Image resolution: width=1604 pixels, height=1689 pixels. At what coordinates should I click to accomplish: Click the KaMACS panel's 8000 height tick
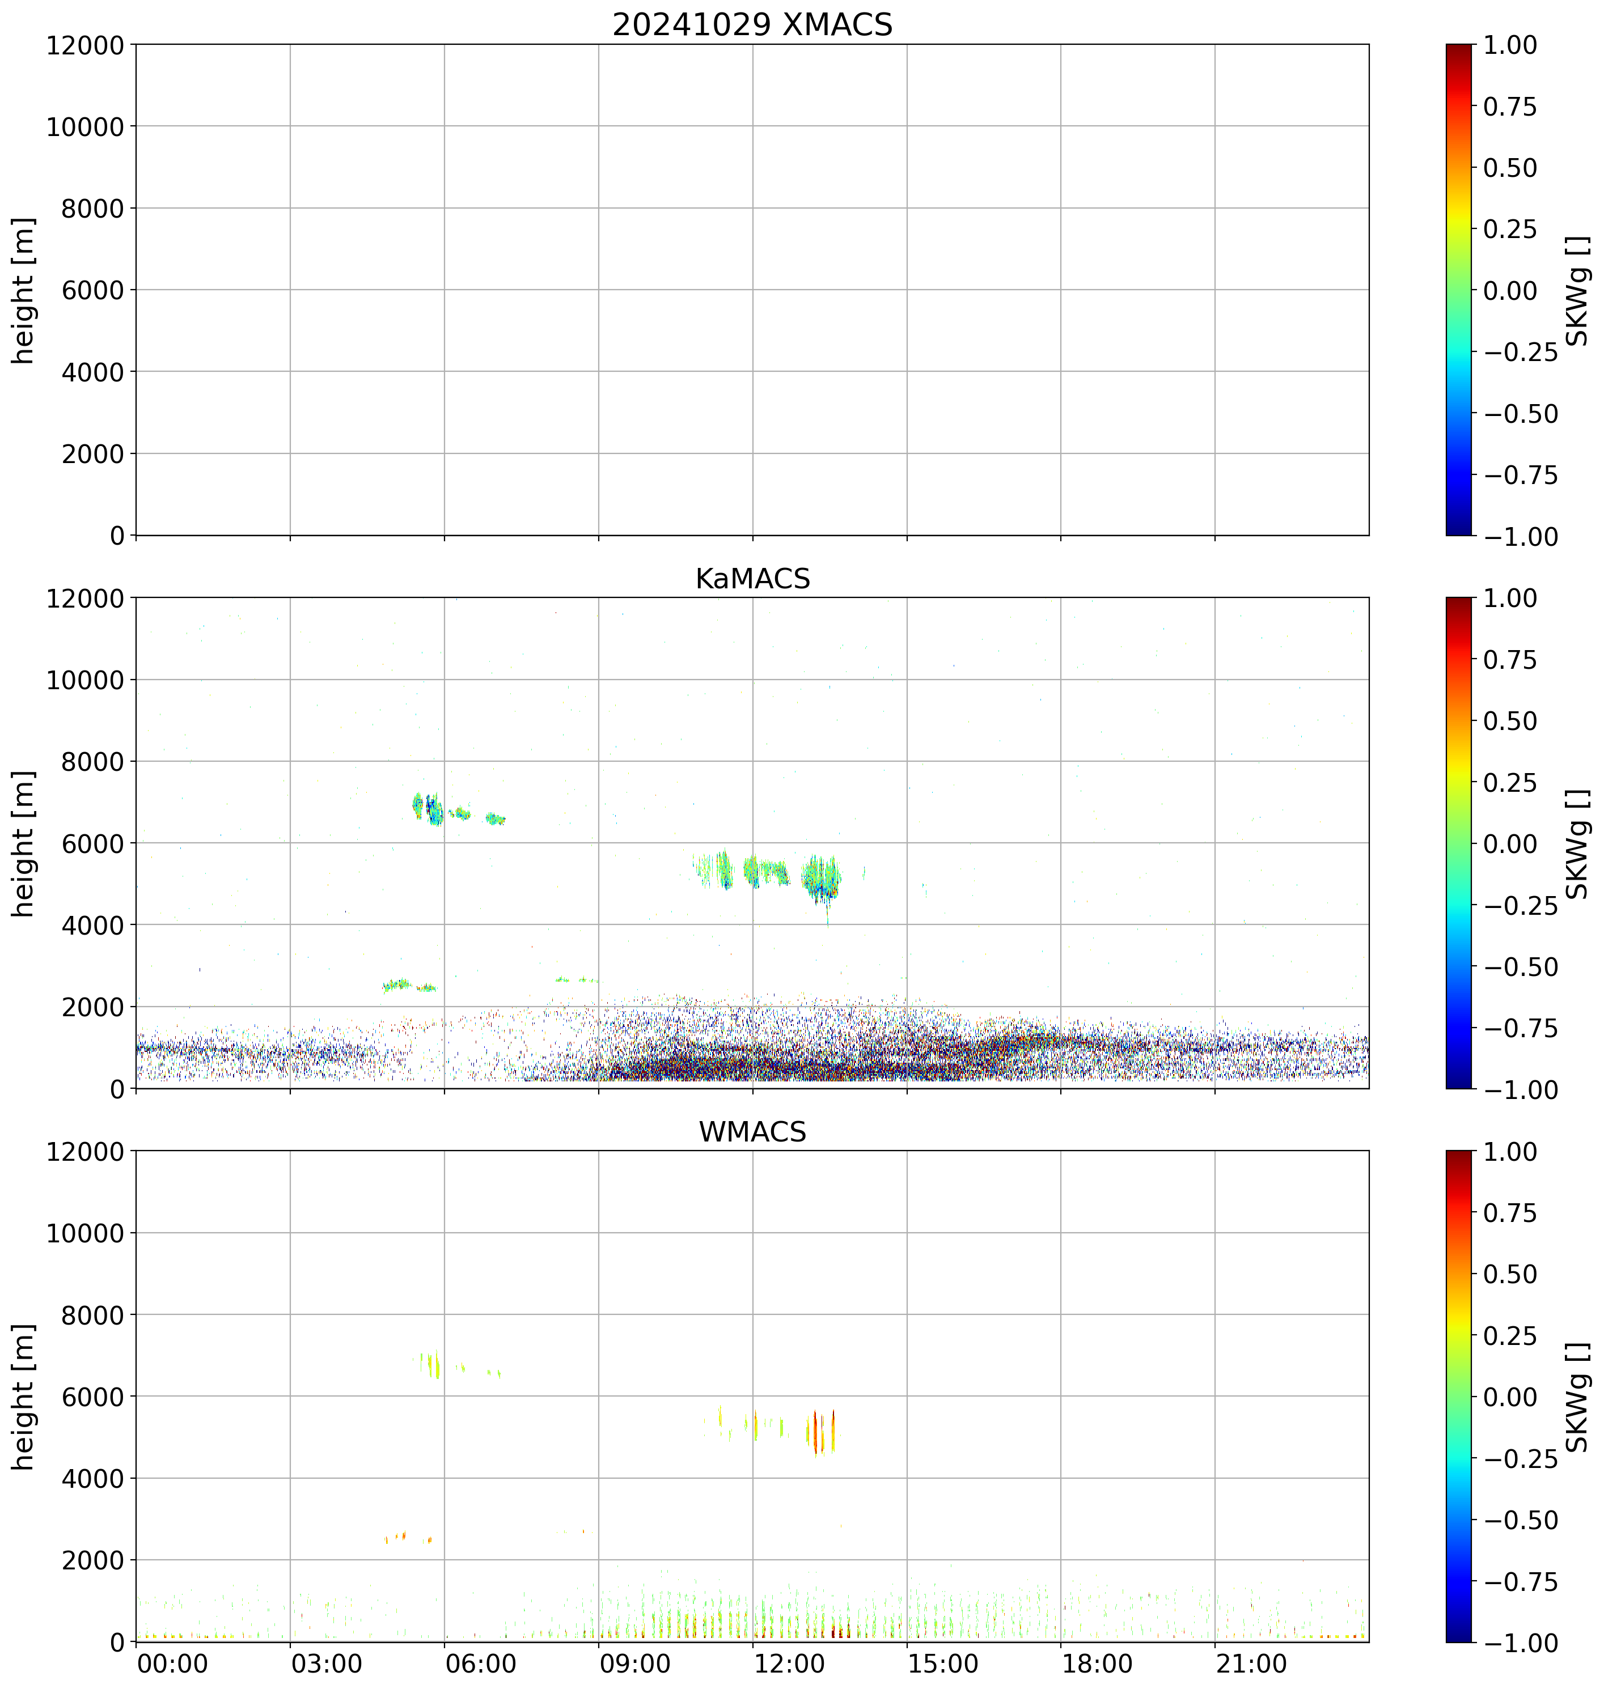(92, 761)
